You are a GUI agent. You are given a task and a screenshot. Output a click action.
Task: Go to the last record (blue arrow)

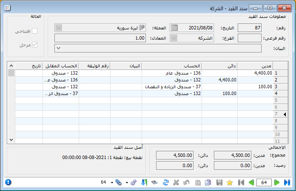287,182
